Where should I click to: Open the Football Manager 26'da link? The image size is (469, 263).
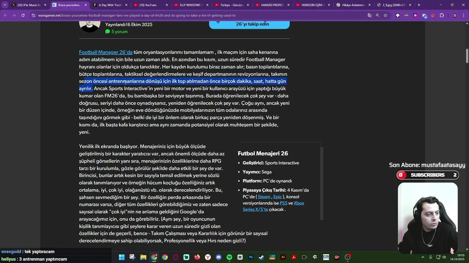(x=106, y=52)
